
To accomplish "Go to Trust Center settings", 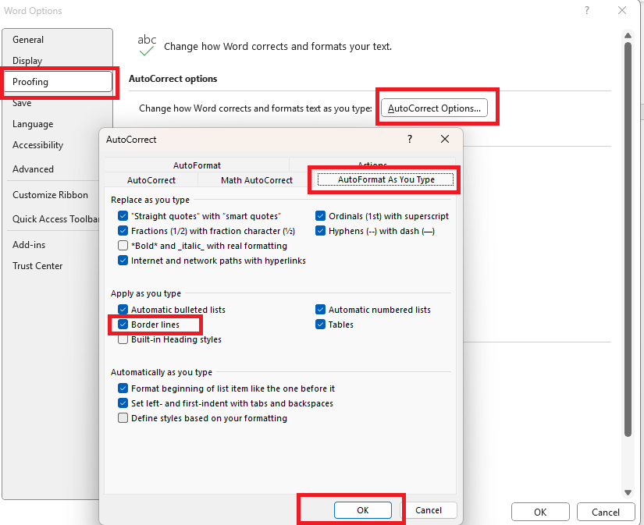I will pos(37,266).
